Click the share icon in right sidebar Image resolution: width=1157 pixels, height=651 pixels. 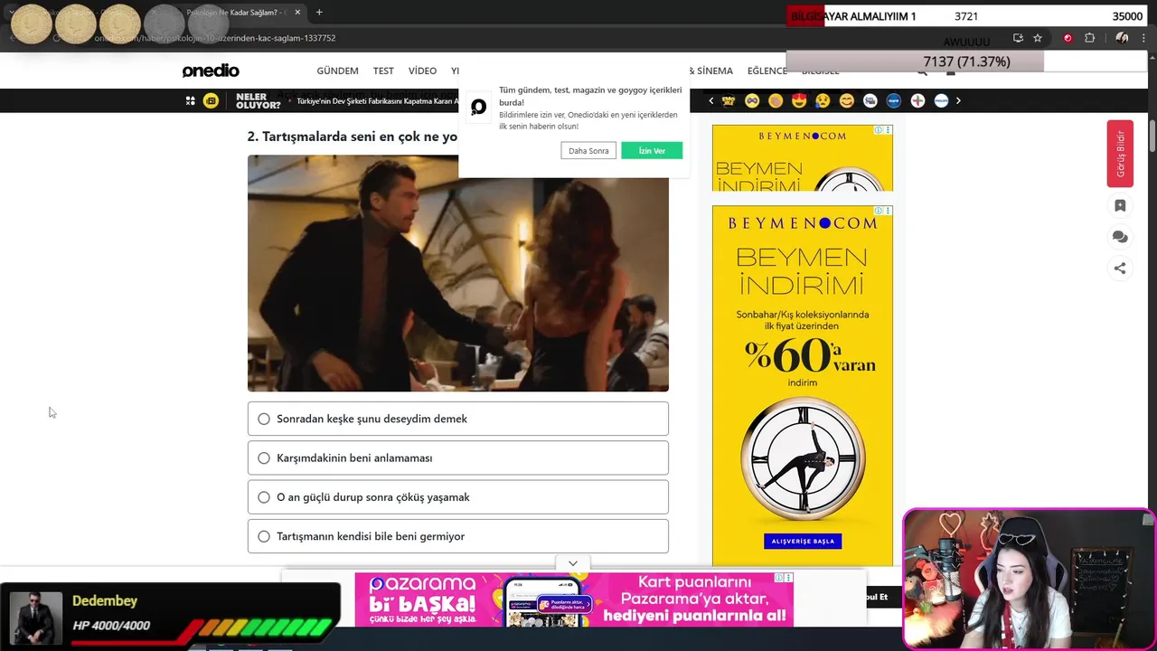(1120, 268)
